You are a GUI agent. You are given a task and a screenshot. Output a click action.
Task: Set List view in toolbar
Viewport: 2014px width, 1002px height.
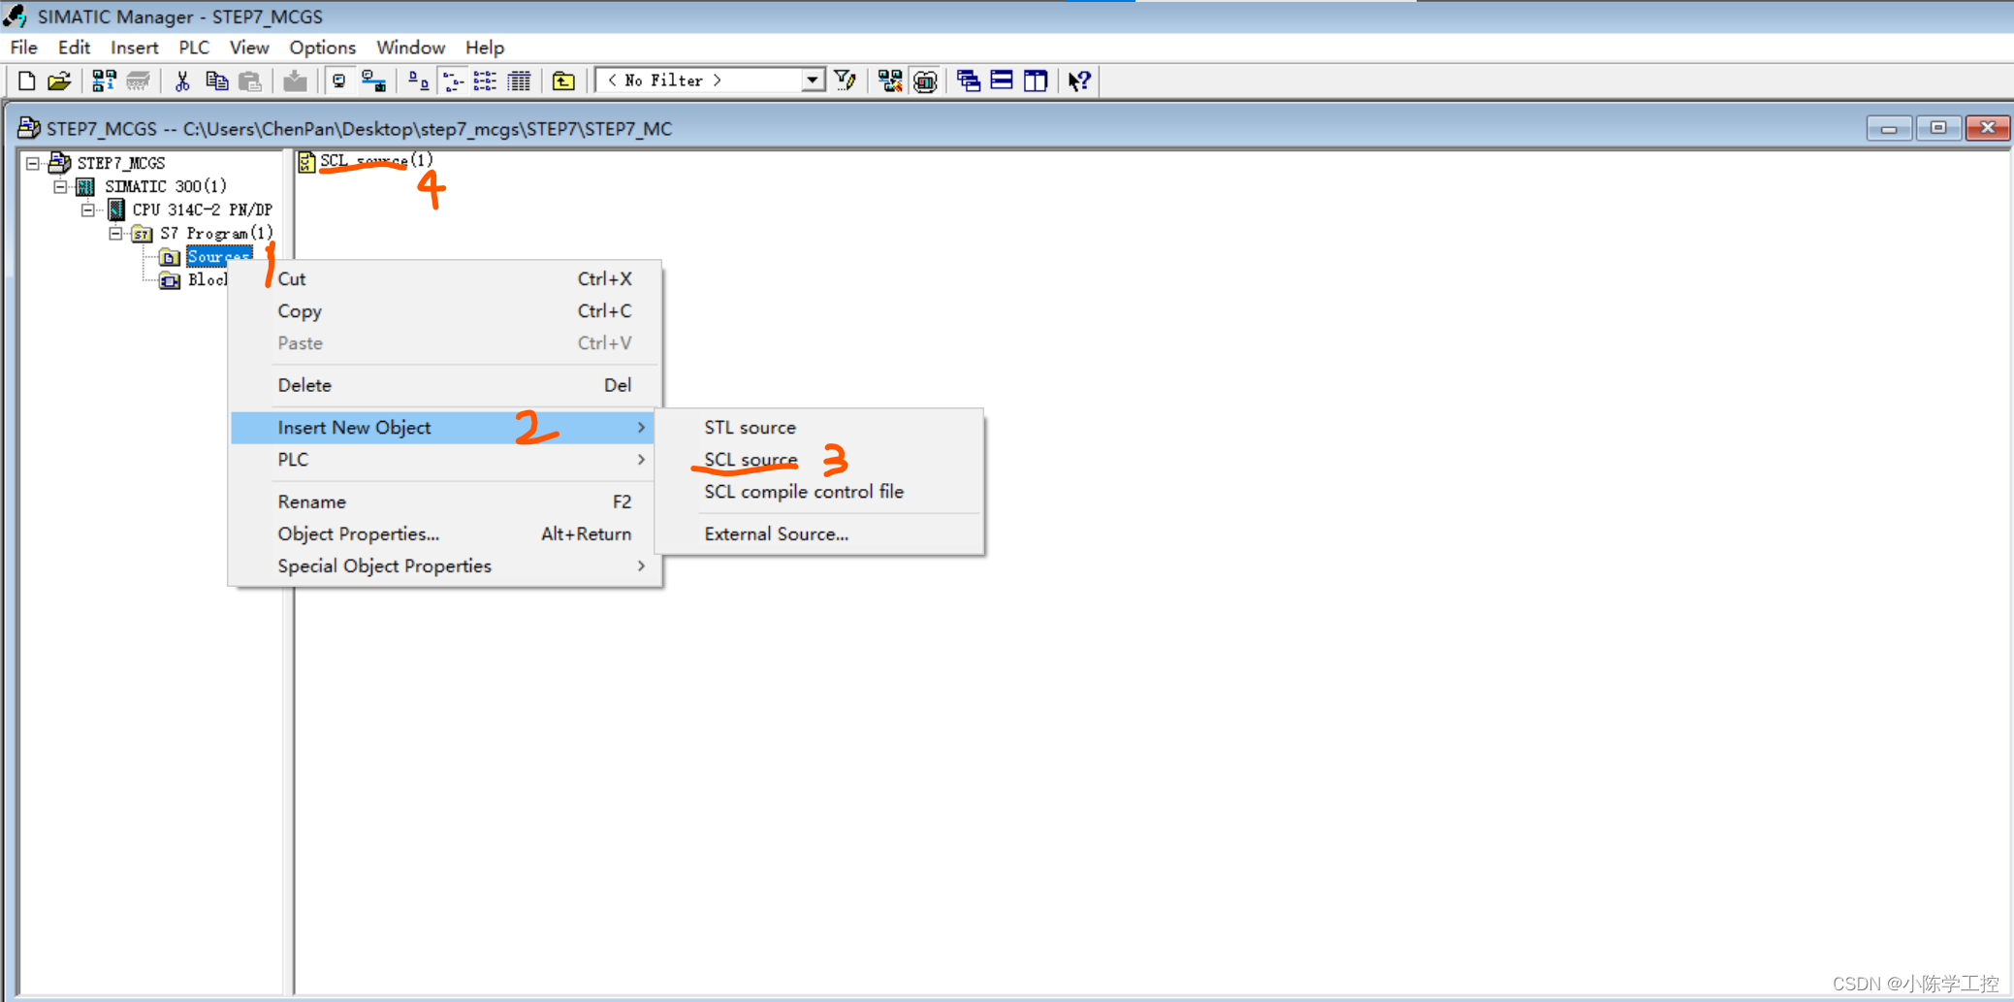pos(485,81)
